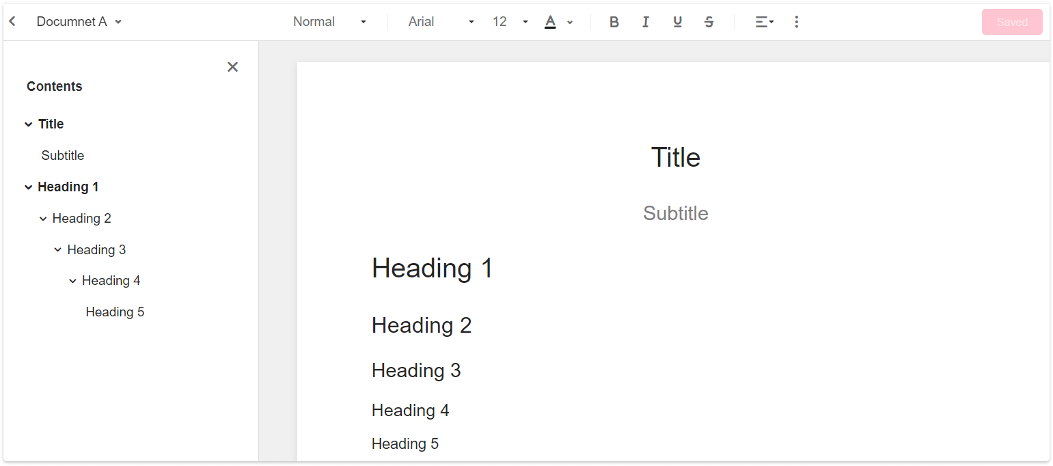Viewport: 1053px width, 466px height.
Task: Click the Heading 1 text in the document
Action: pos(433,269)
